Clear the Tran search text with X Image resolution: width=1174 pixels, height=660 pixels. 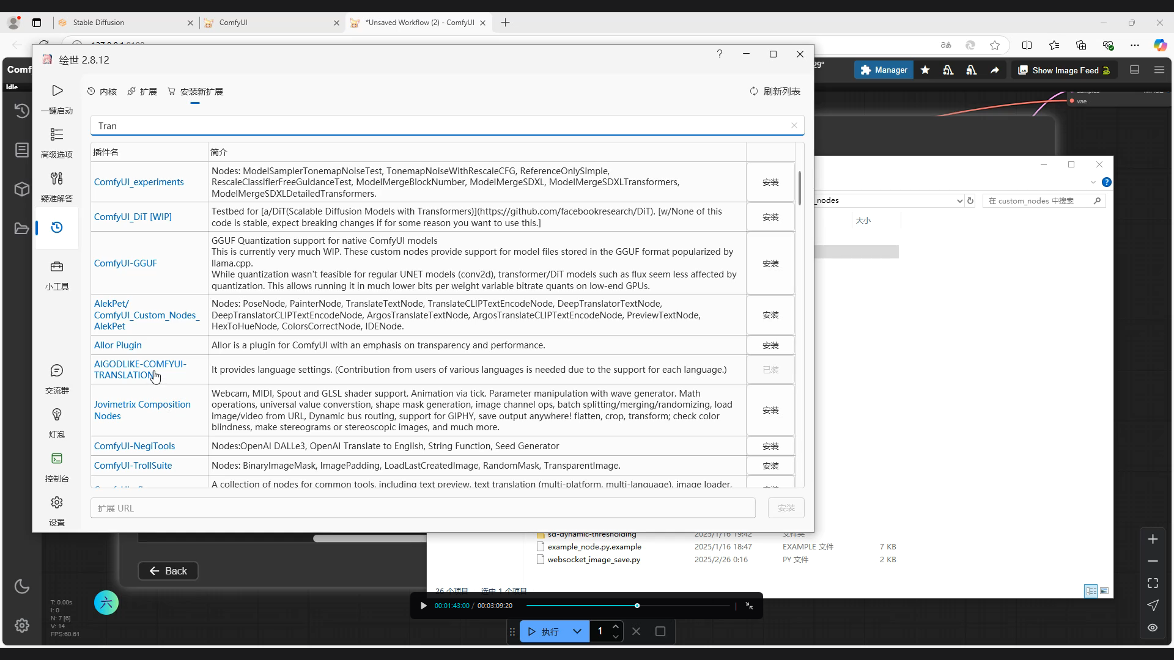(x=794, y=125)
